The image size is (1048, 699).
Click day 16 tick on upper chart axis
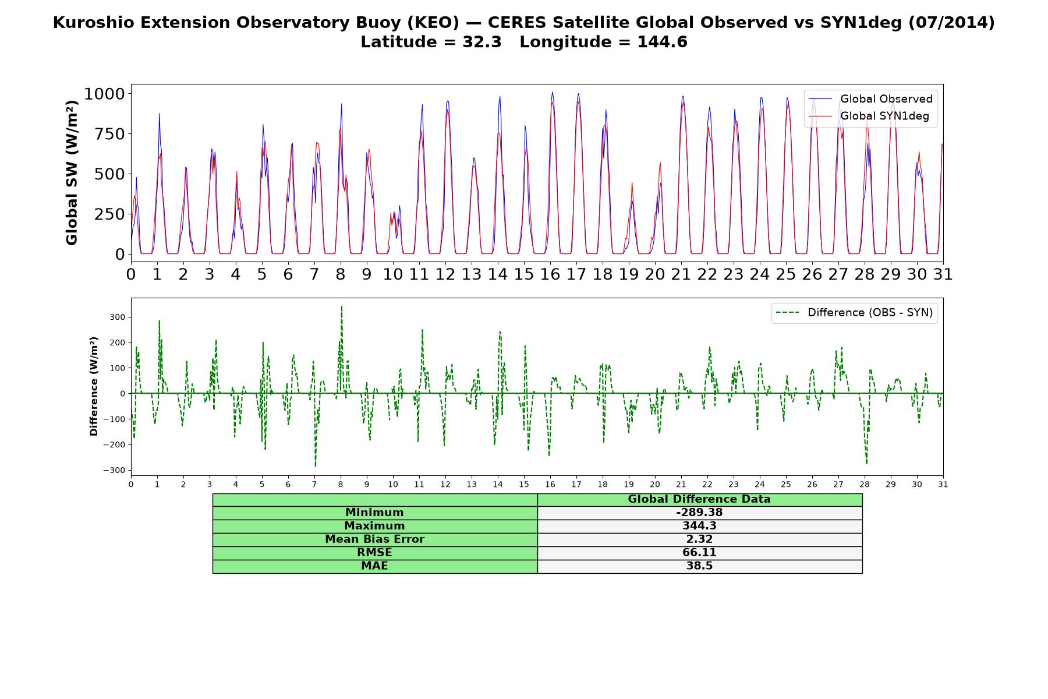(x=550, y=274)
